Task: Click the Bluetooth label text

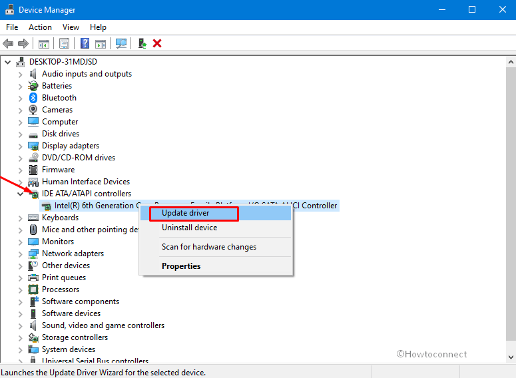Action: 59,98
